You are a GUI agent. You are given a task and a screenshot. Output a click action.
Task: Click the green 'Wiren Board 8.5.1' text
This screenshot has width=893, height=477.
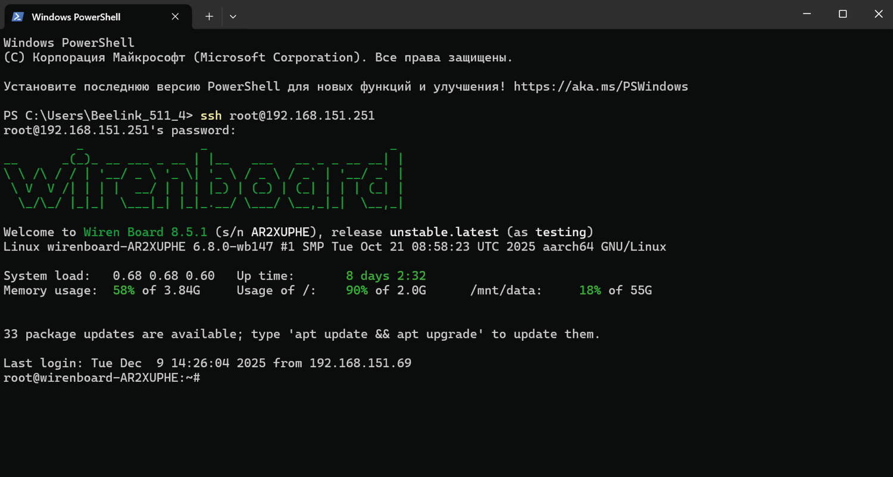tap(145, 232)
